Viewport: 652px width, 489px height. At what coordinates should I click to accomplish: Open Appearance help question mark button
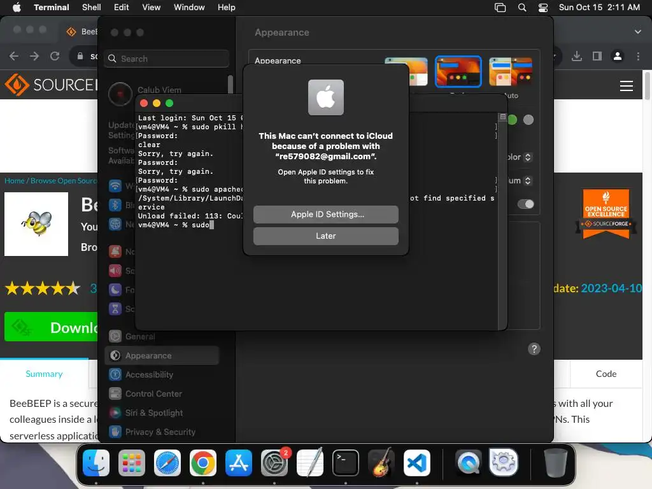534,349
